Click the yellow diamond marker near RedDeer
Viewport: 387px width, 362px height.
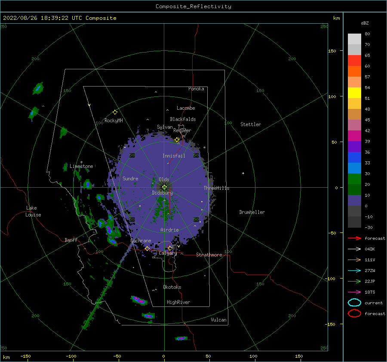pos(177,140)
